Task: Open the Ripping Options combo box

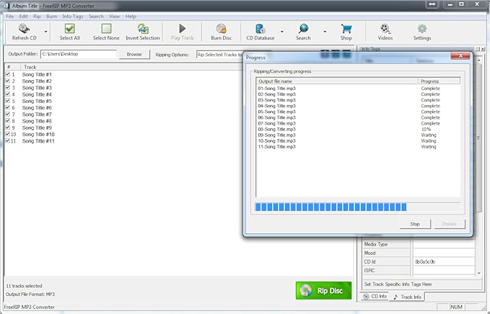Action: point(220,54)
